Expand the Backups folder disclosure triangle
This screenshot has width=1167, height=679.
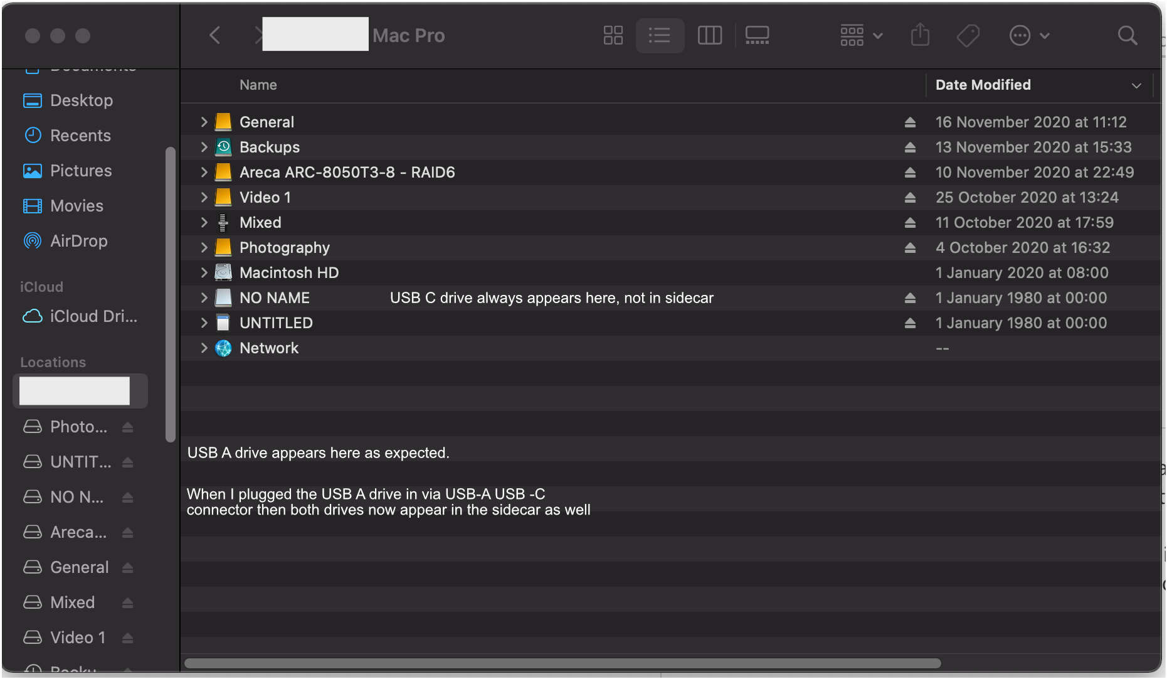[x=204, y=147]
